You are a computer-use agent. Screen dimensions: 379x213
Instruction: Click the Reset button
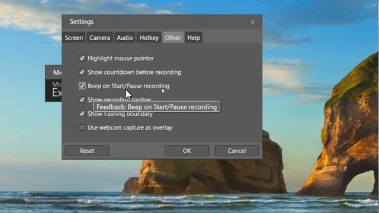pyautogui.click(x=87, y=151)
